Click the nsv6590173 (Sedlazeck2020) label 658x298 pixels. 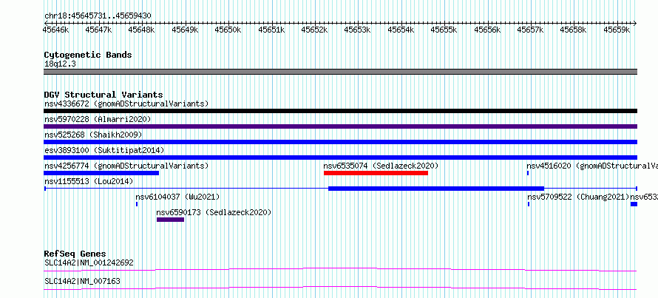(214, 212)
